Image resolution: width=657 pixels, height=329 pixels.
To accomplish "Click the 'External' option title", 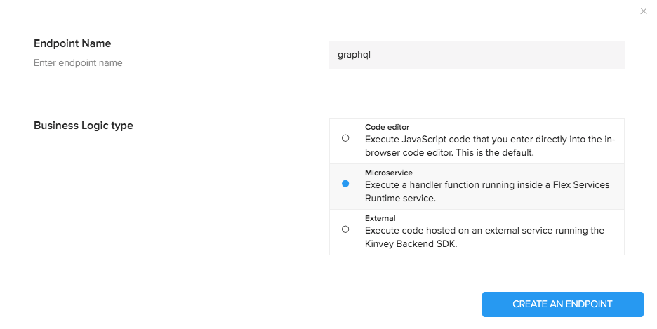I will coord(380,218).
